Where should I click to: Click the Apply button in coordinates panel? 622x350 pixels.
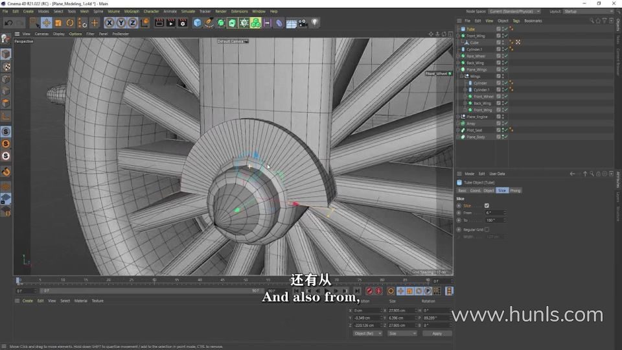[437, 333]
